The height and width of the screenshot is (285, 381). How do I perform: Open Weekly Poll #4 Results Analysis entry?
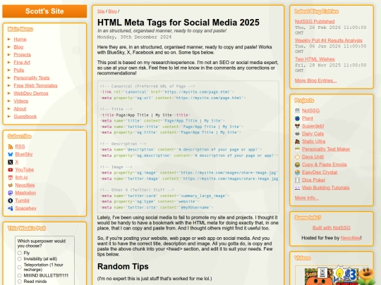coord(329,41)
